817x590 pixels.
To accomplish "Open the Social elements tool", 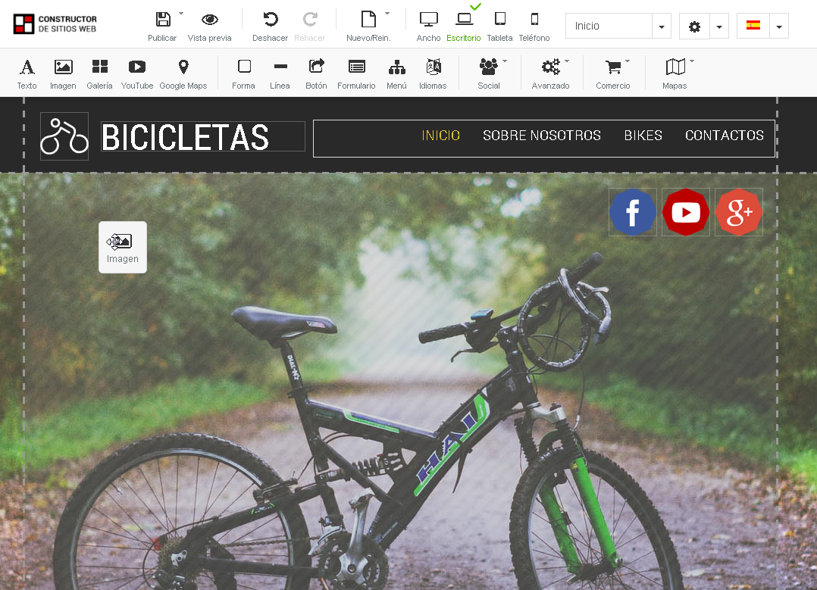I will [x=489, y=74].
